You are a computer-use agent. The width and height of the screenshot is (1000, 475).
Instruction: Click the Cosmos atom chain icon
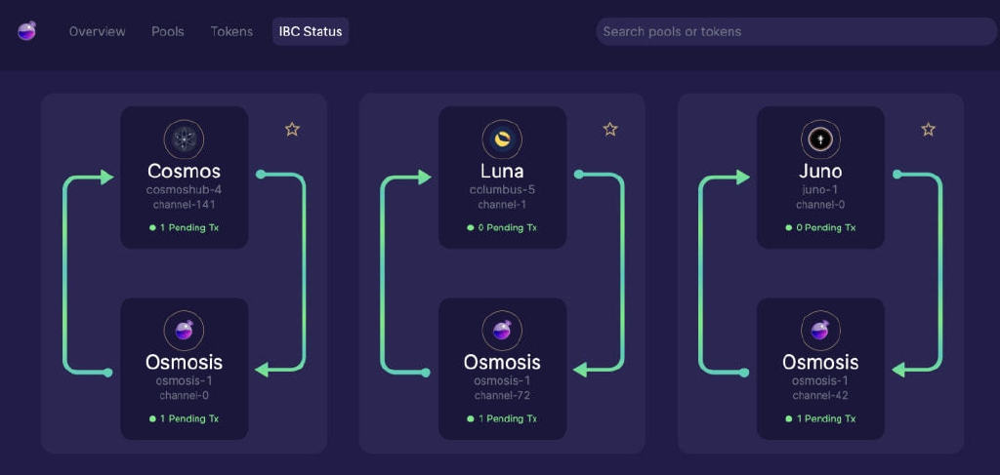[x=184, y=139]
